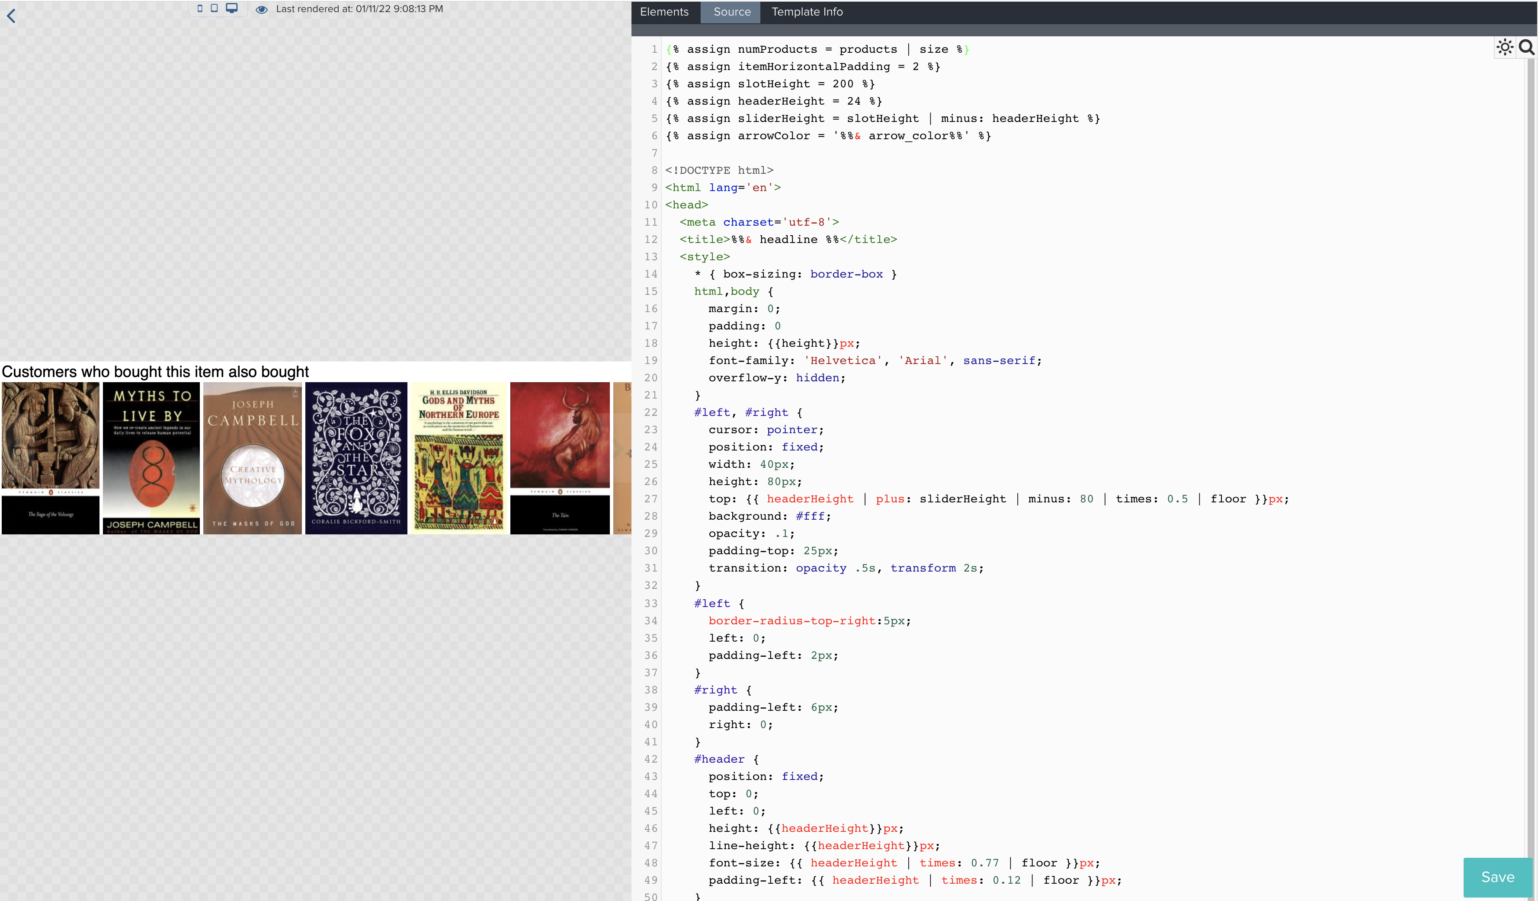Screen dimensions: 1538x901
Task: Click the "<html lang='en'>" line
Action: click(723, 187)
